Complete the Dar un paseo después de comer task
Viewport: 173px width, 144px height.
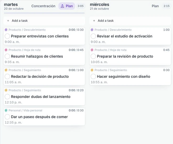7,117
